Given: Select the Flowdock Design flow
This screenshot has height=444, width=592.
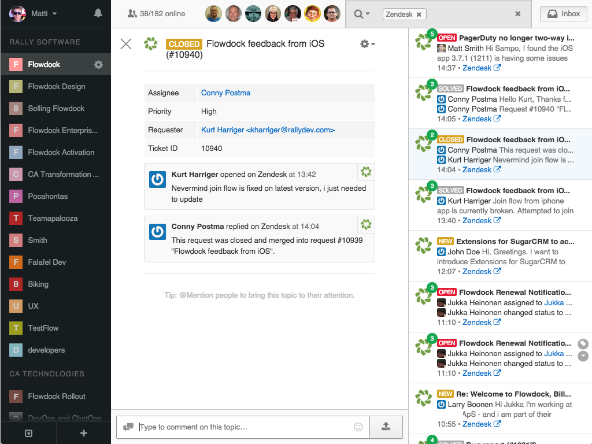Looking at the screenshot, I should pos(56,87).
